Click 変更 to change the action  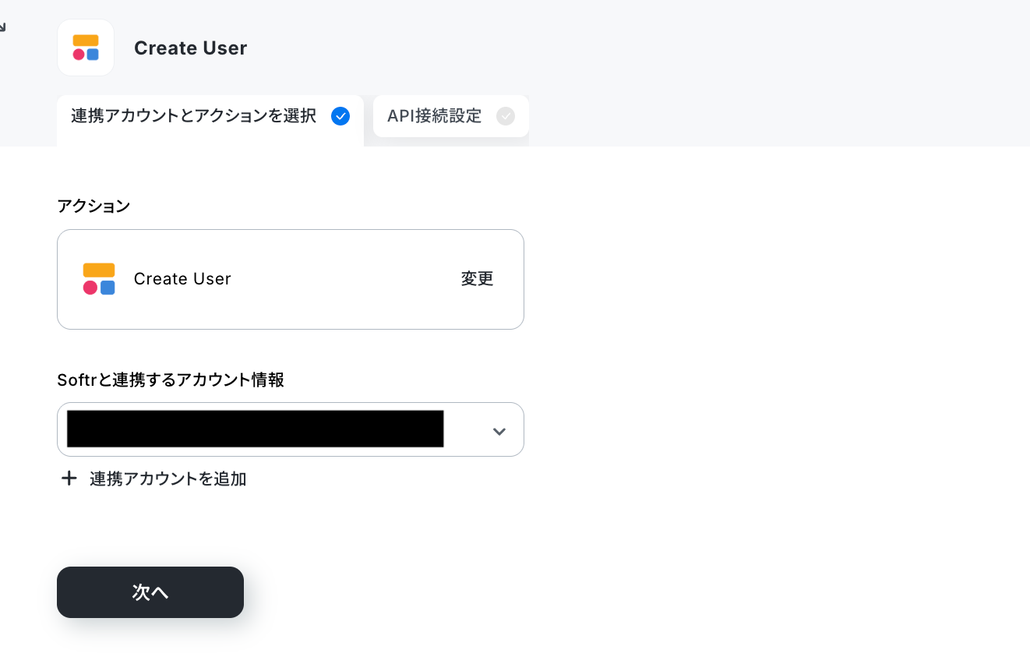point(477,279)
